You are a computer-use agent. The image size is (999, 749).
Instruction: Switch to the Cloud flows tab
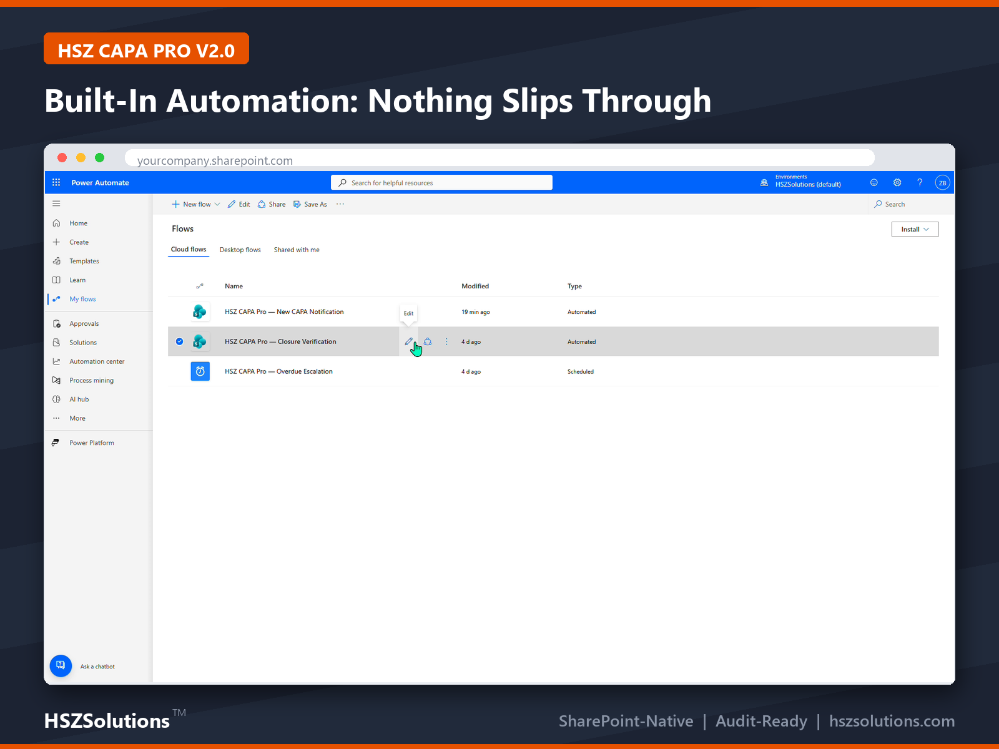(x=189, y=249)
